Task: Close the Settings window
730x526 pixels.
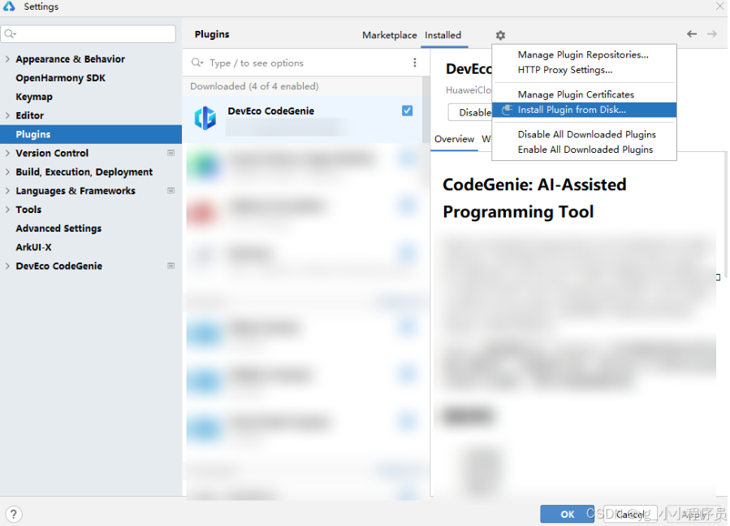Action: [721, 6]
